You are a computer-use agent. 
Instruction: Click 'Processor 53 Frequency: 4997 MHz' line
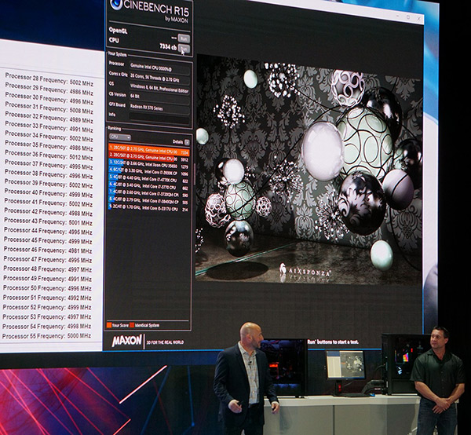(47, 316)
